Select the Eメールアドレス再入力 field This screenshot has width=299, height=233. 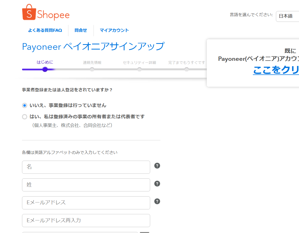(86, 220)
